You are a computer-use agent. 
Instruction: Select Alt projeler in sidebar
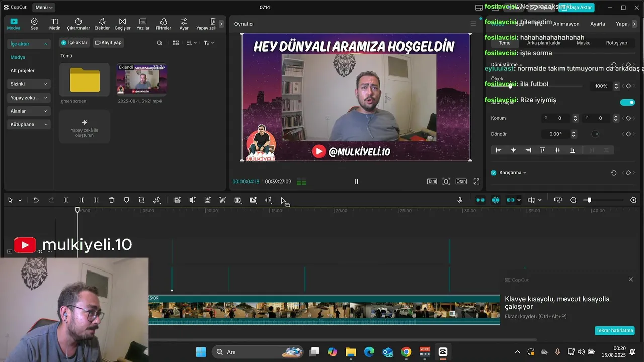tap(23, 71)
